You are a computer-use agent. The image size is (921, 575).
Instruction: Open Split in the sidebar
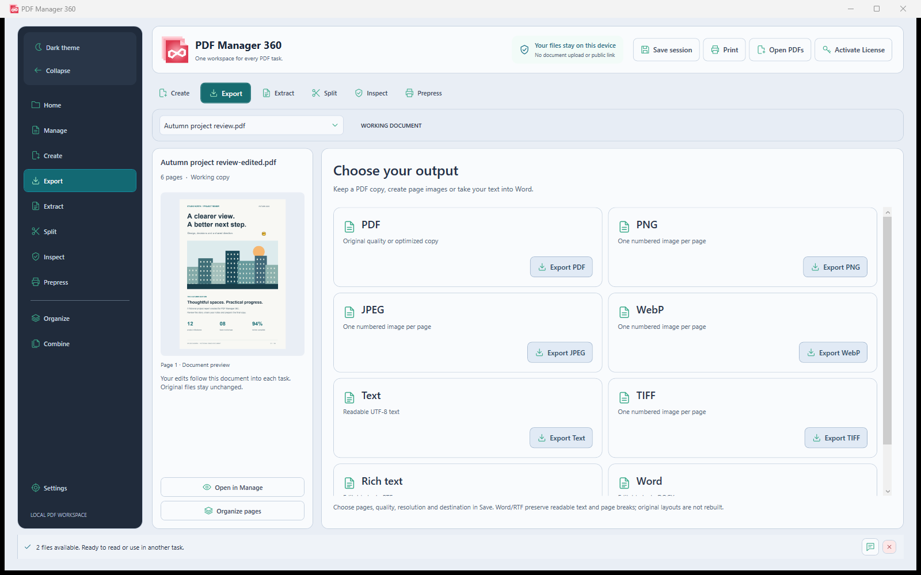click(80, 232)
